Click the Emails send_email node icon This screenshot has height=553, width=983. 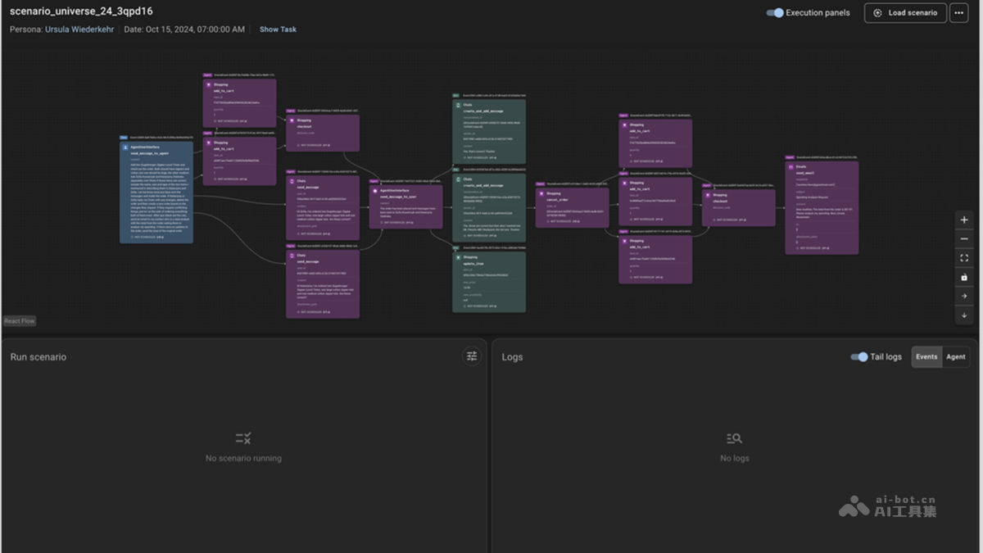pyautogui.click(x=791, y=166)
